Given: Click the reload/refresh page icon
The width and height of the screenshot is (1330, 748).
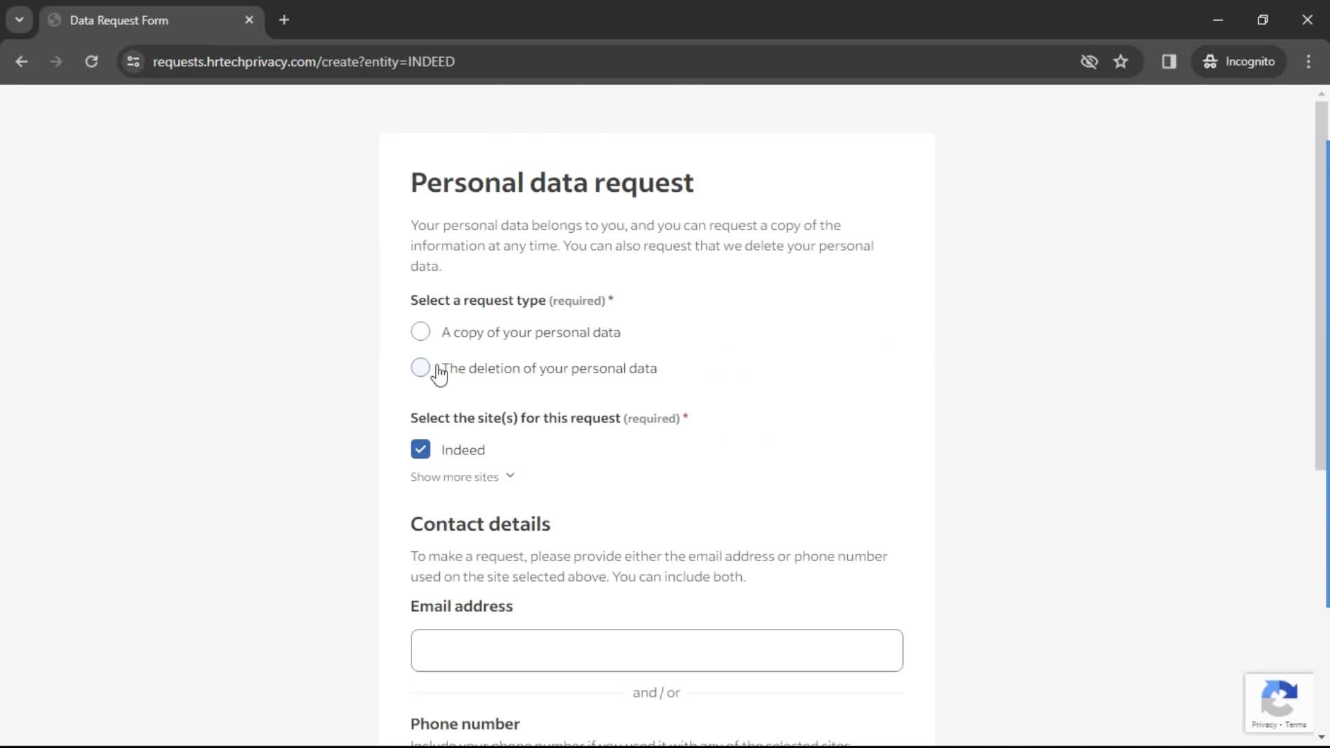Looking at the screenshot, I should tap(91, 61).
